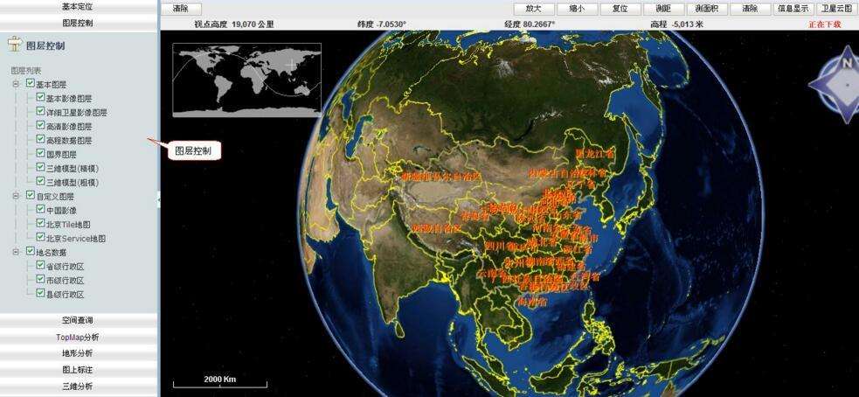859x397 pixels.
Task: Toggle the 详细卫星影像图层 checkbox
Action: [40, 111]
